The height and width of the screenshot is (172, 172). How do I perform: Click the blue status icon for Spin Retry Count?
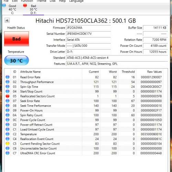[x=8, y=115]
